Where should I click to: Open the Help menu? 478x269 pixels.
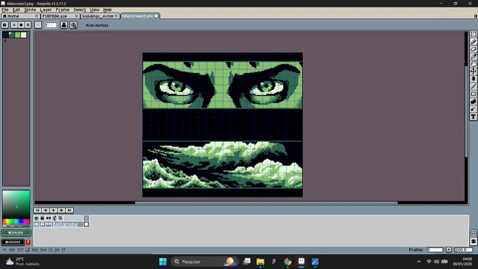(x=107, y=10)
